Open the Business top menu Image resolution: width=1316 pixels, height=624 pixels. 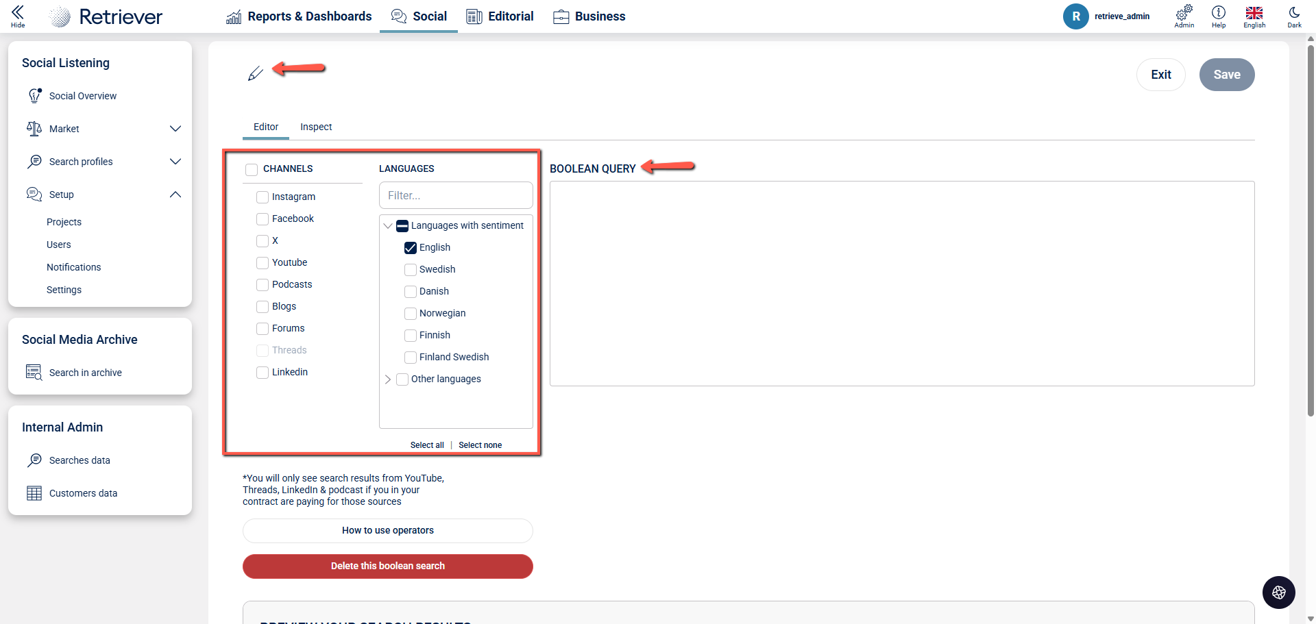pos(589,16)
